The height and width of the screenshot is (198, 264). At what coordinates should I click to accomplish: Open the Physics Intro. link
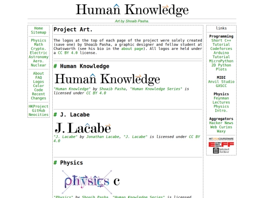pos(221,109)
